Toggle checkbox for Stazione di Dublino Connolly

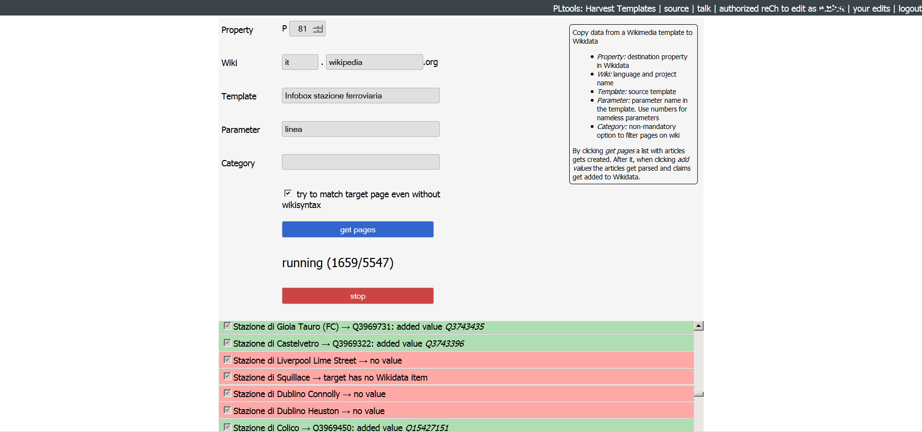pos(227,393)
